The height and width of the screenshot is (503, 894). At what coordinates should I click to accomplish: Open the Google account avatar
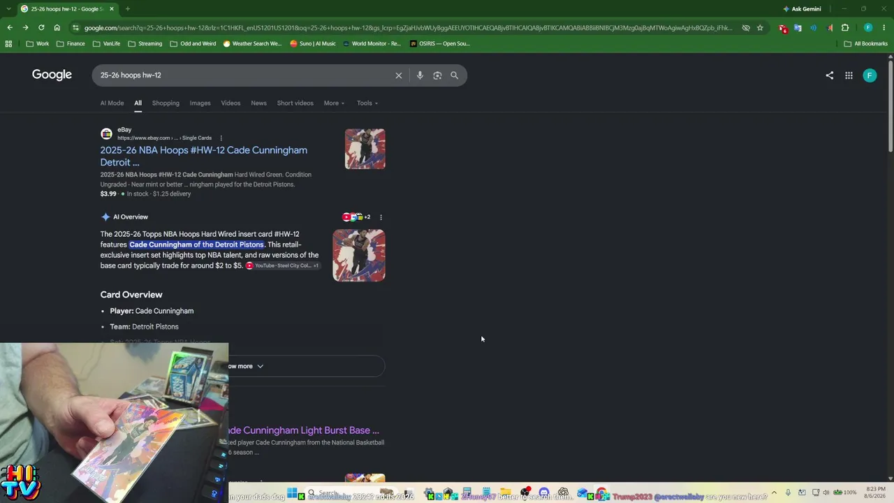tap(870, 75)
